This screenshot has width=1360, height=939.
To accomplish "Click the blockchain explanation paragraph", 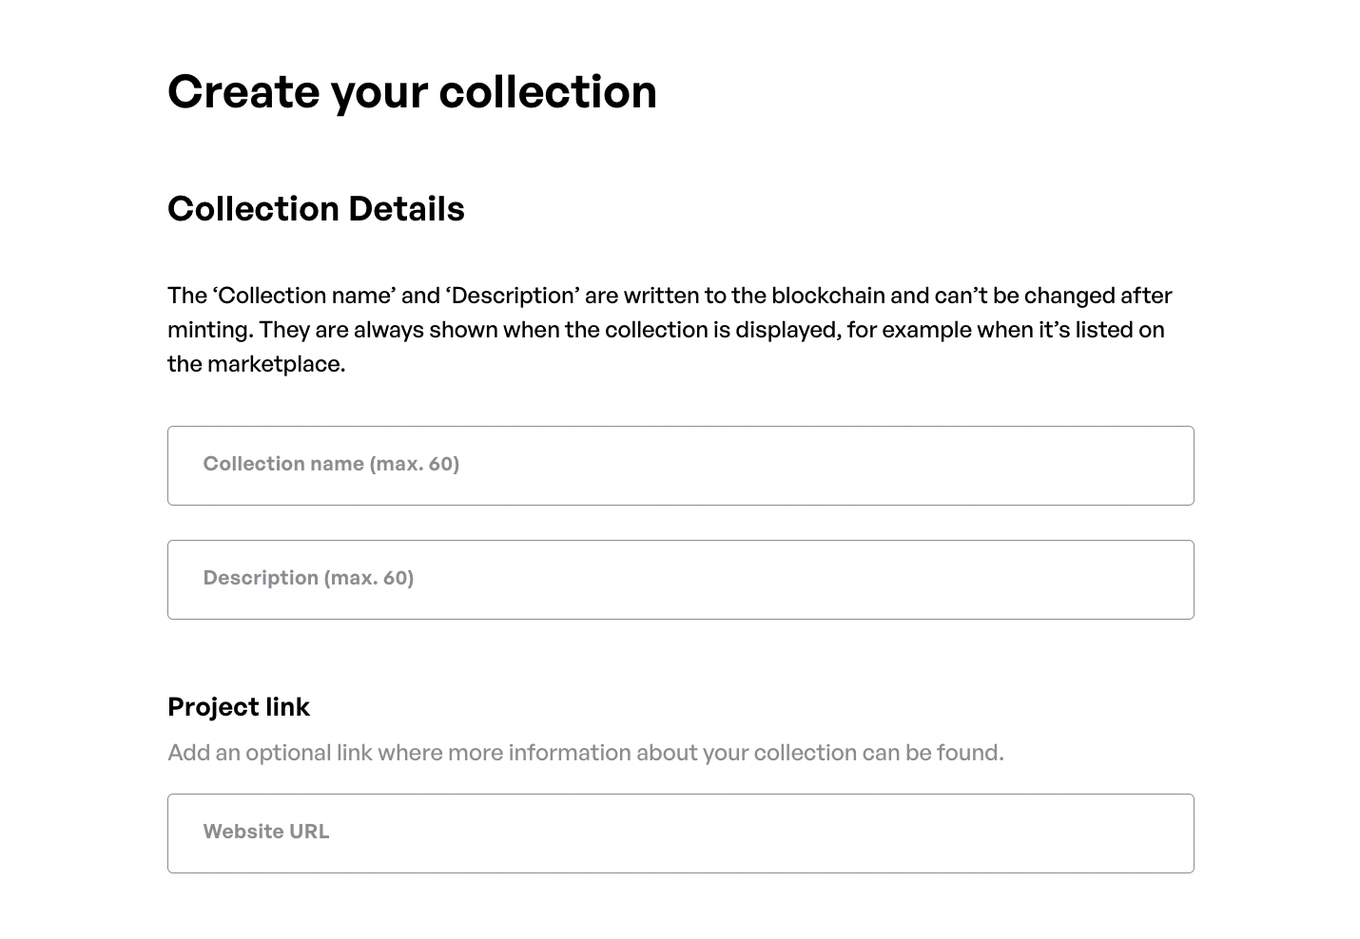I will 666,330.
